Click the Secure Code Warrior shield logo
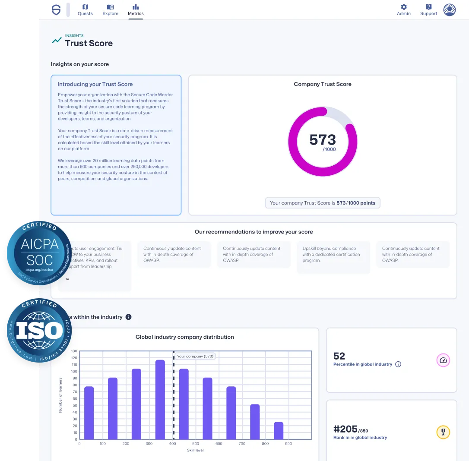This screenshot has height=461, width=469. pyautogui.click(x=56, y=9)
